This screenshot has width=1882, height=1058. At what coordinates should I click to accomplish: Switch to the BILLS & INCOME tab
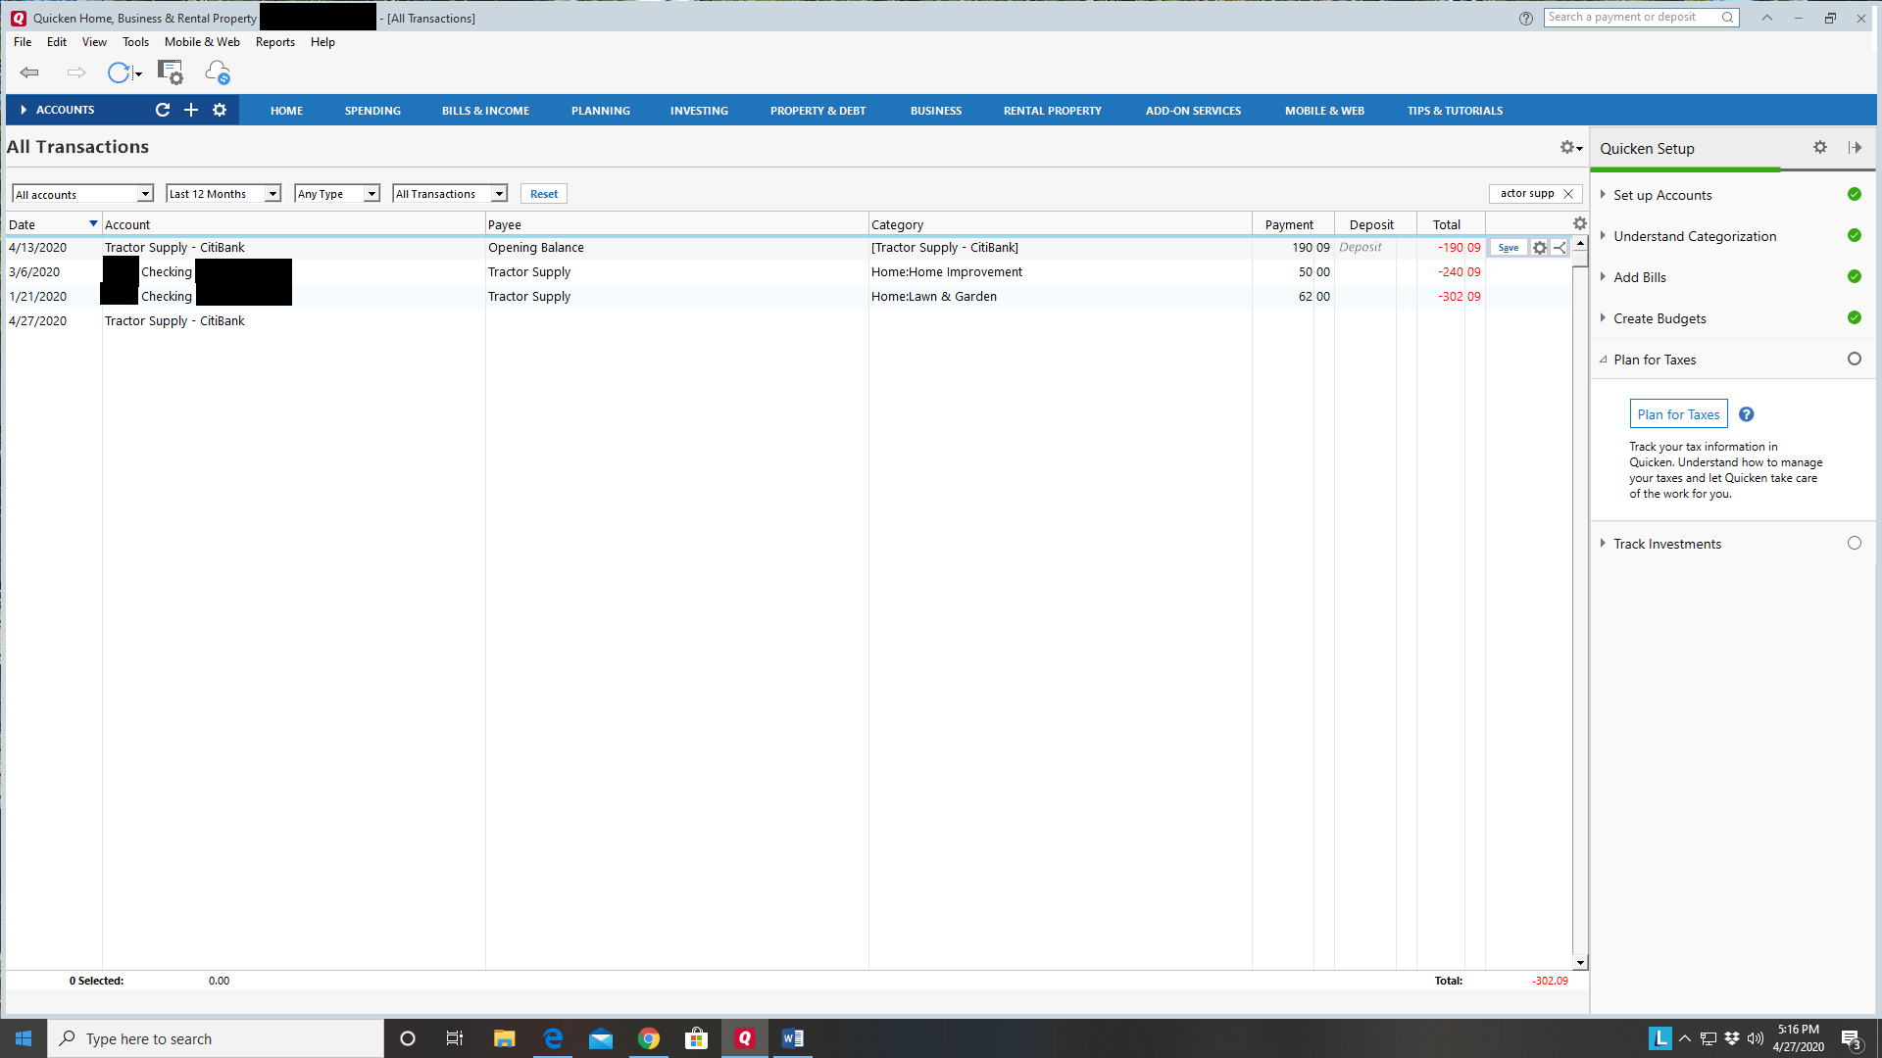tap(485, 111)
